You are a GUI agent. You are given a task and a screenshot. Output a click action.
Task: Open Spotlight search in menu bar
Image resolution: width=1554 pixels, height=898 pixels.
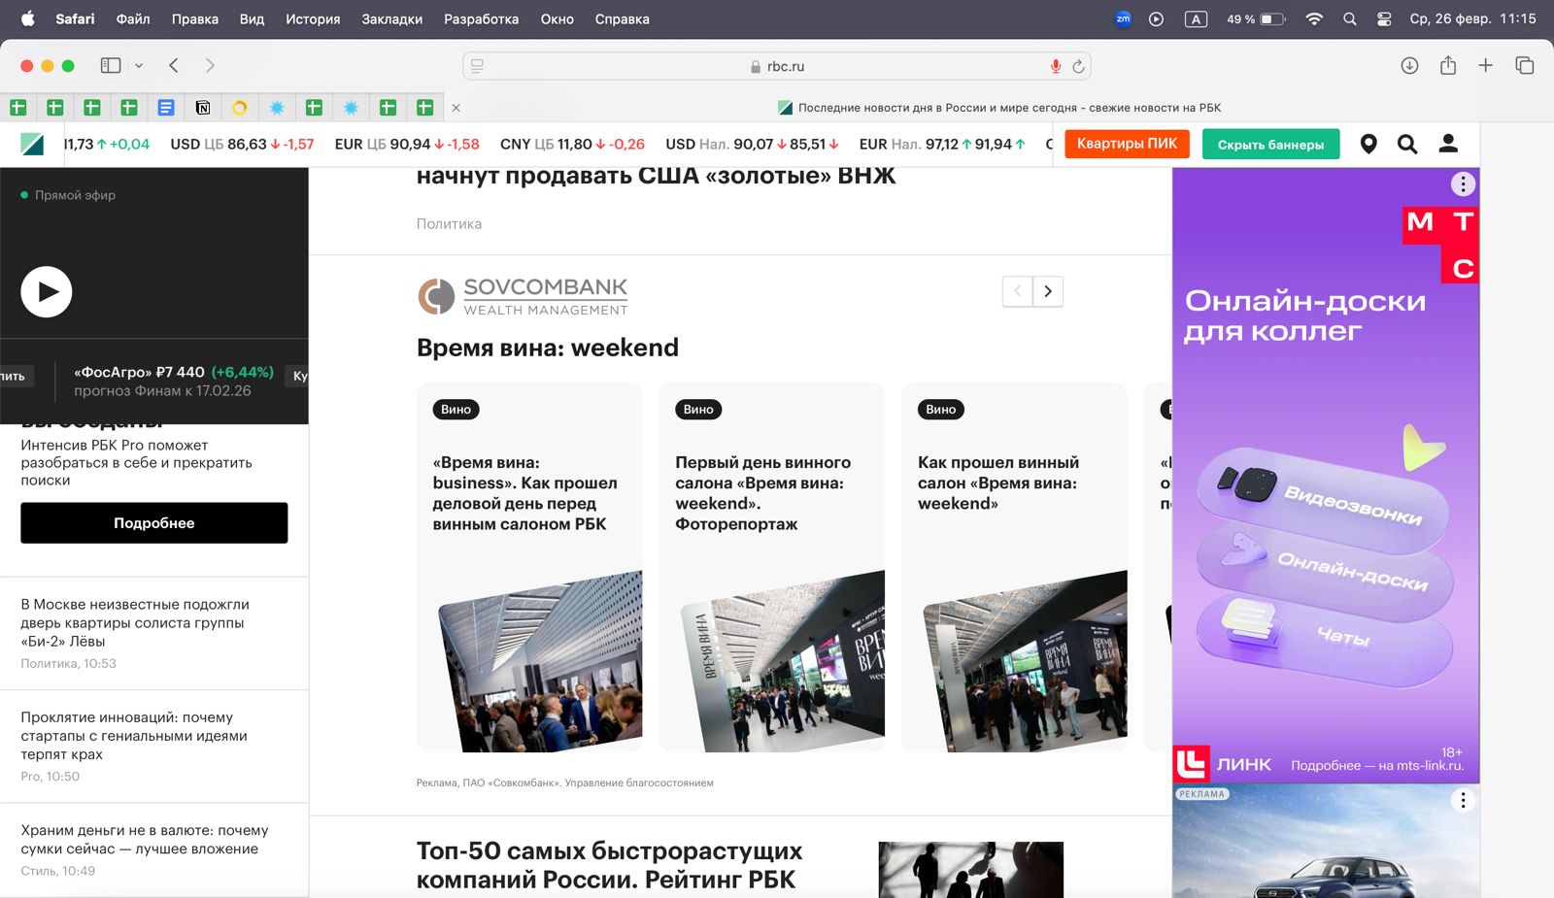pos(1349,18)
